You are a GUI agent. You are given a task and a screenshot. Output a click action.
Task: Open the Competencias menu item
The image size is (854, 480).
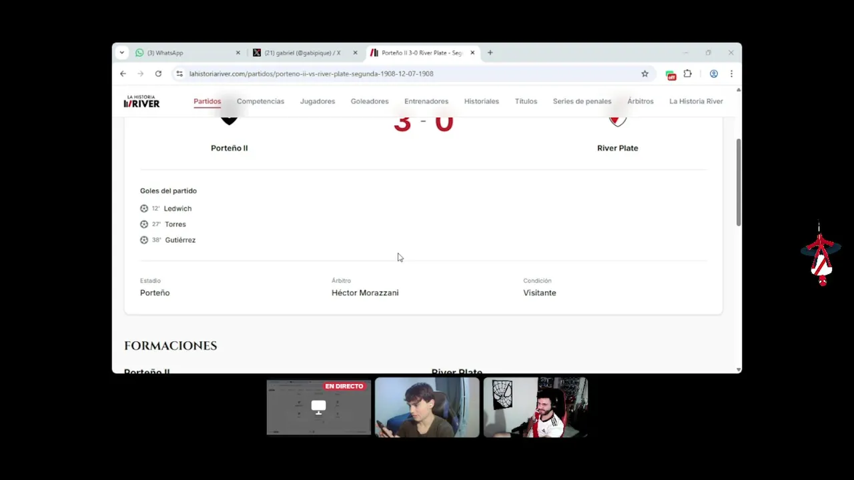[260, 101]
